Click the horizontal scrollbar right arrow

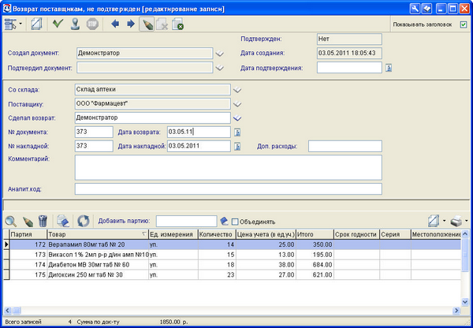point(456,310)
